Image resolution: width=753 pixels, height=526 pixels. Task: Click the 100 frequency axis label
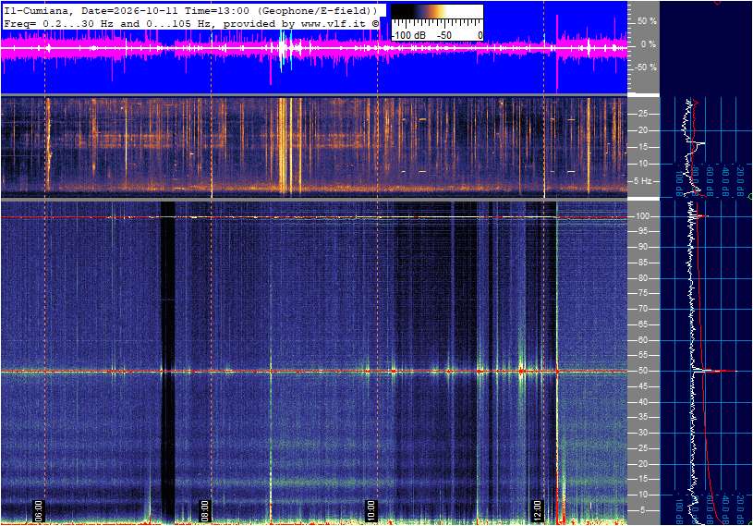pyautogui.click(x=642, y=216)
